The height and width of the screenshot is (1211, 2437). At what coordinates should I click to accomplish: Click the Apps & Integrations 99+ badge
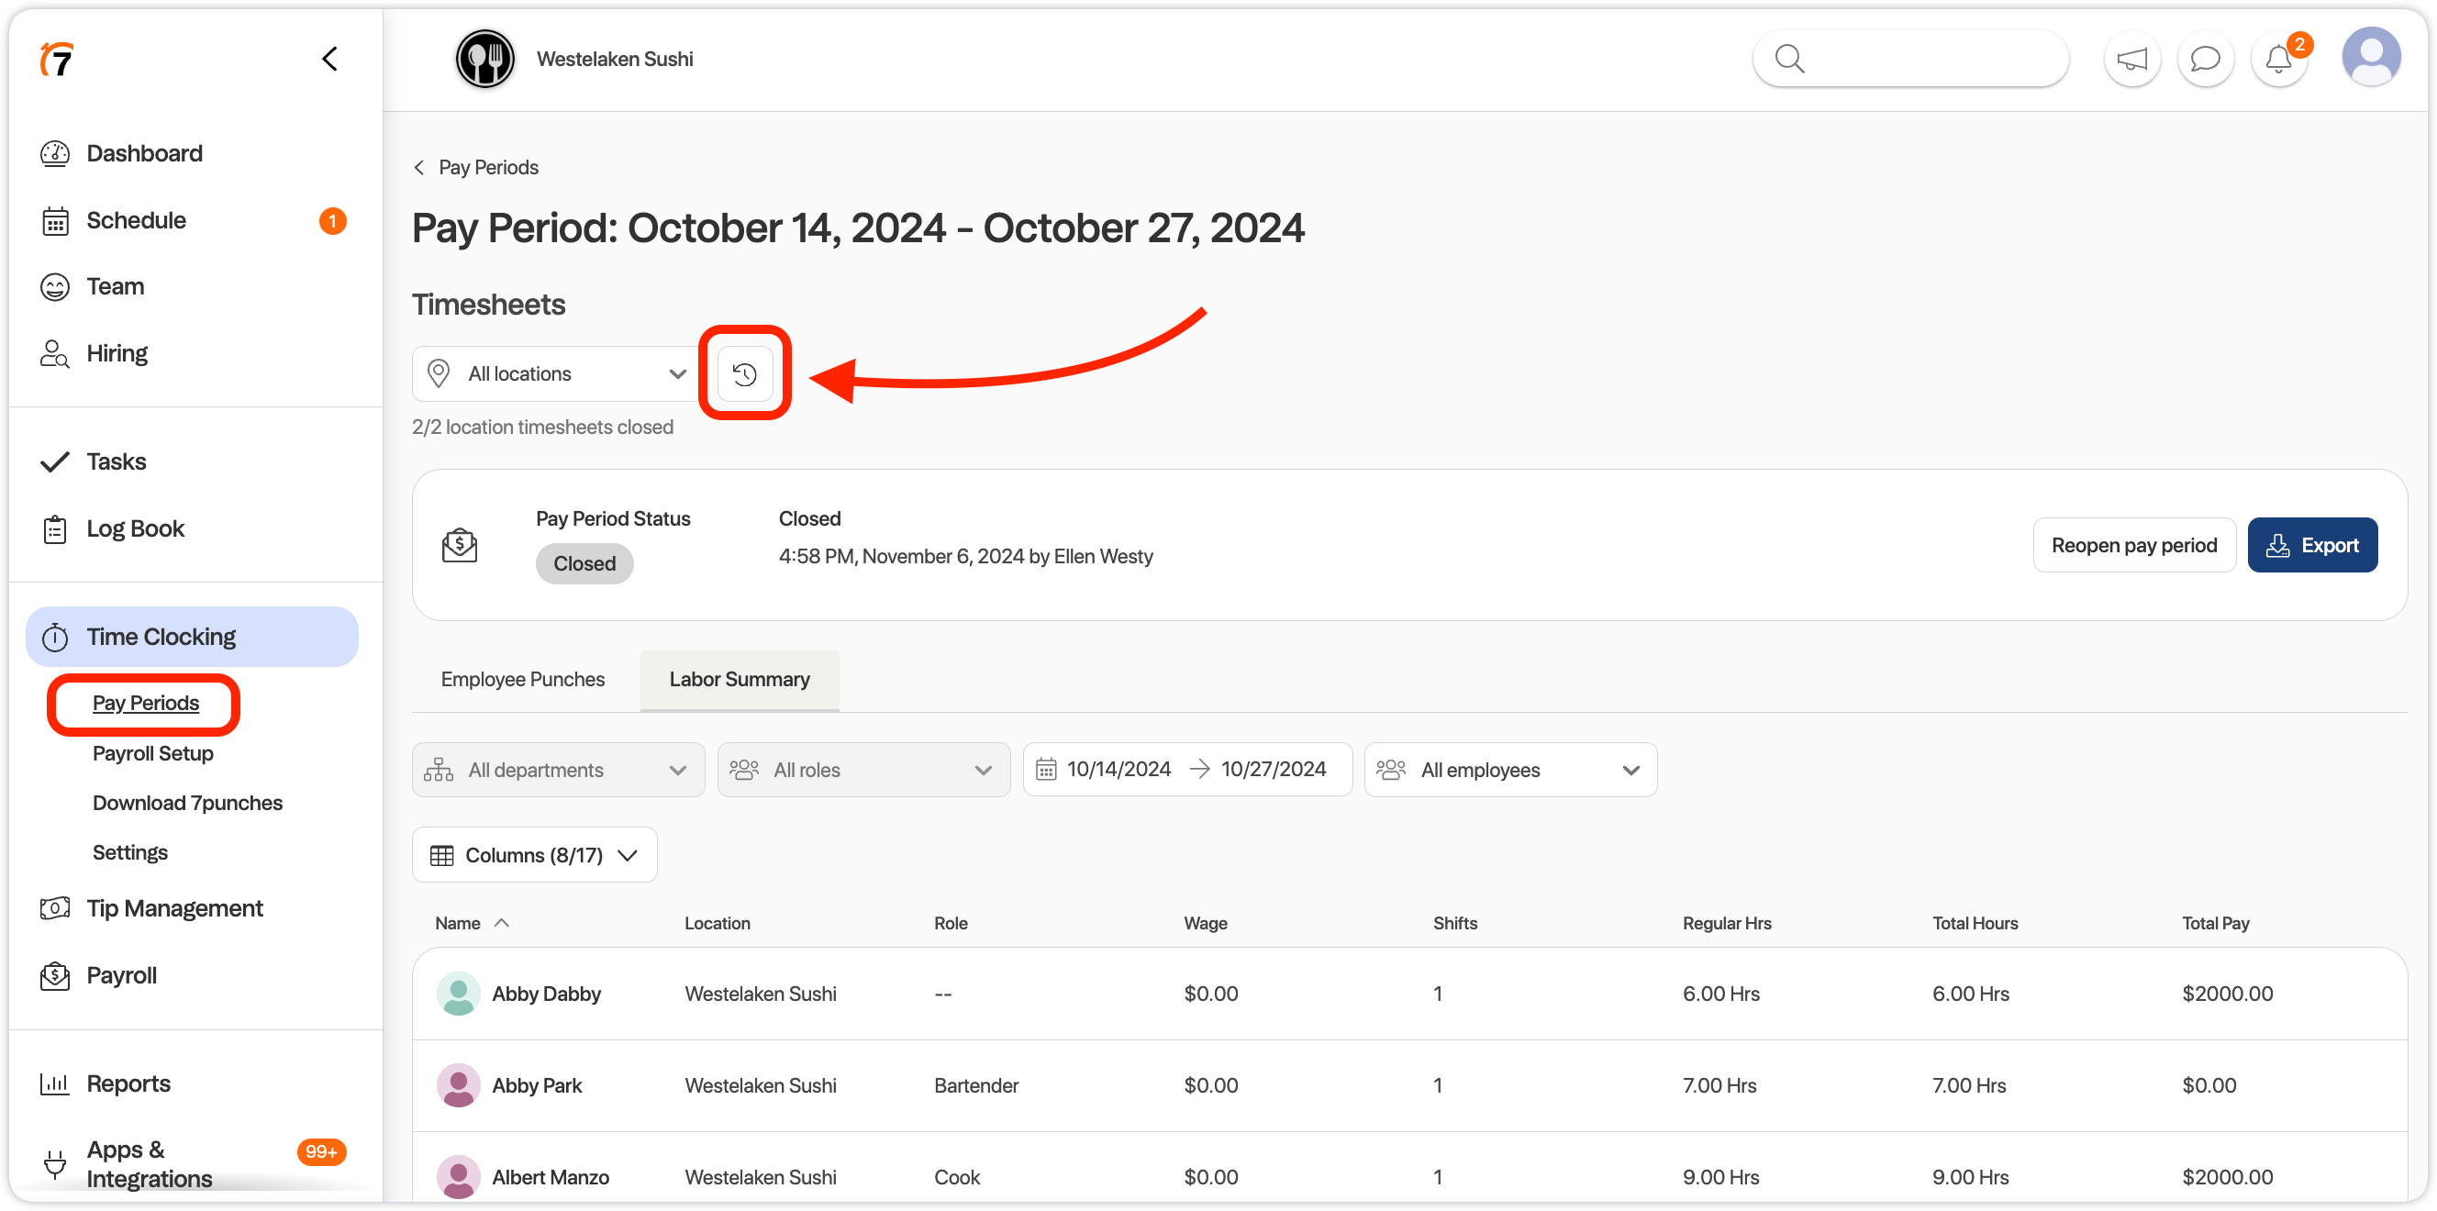point(322,1151)
